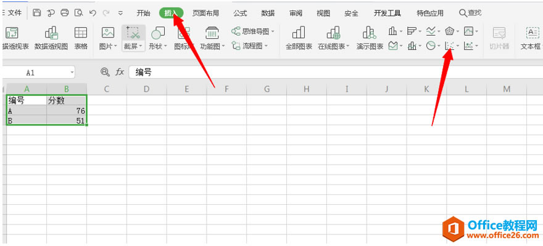Viewport: 543px width, 246px height.
Task: Select column F header
Action: tap(227, 89)
